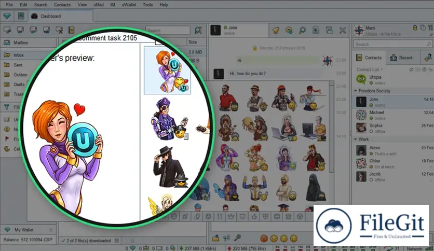Screen dimensions: 434x251
Task: Select Michael in the contact list
Action: pyautogui.click(x=393, y=115)
